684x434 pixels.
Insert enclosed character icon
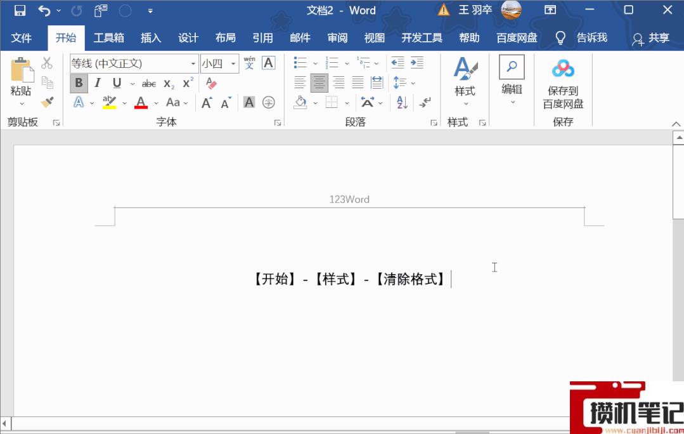269,103
